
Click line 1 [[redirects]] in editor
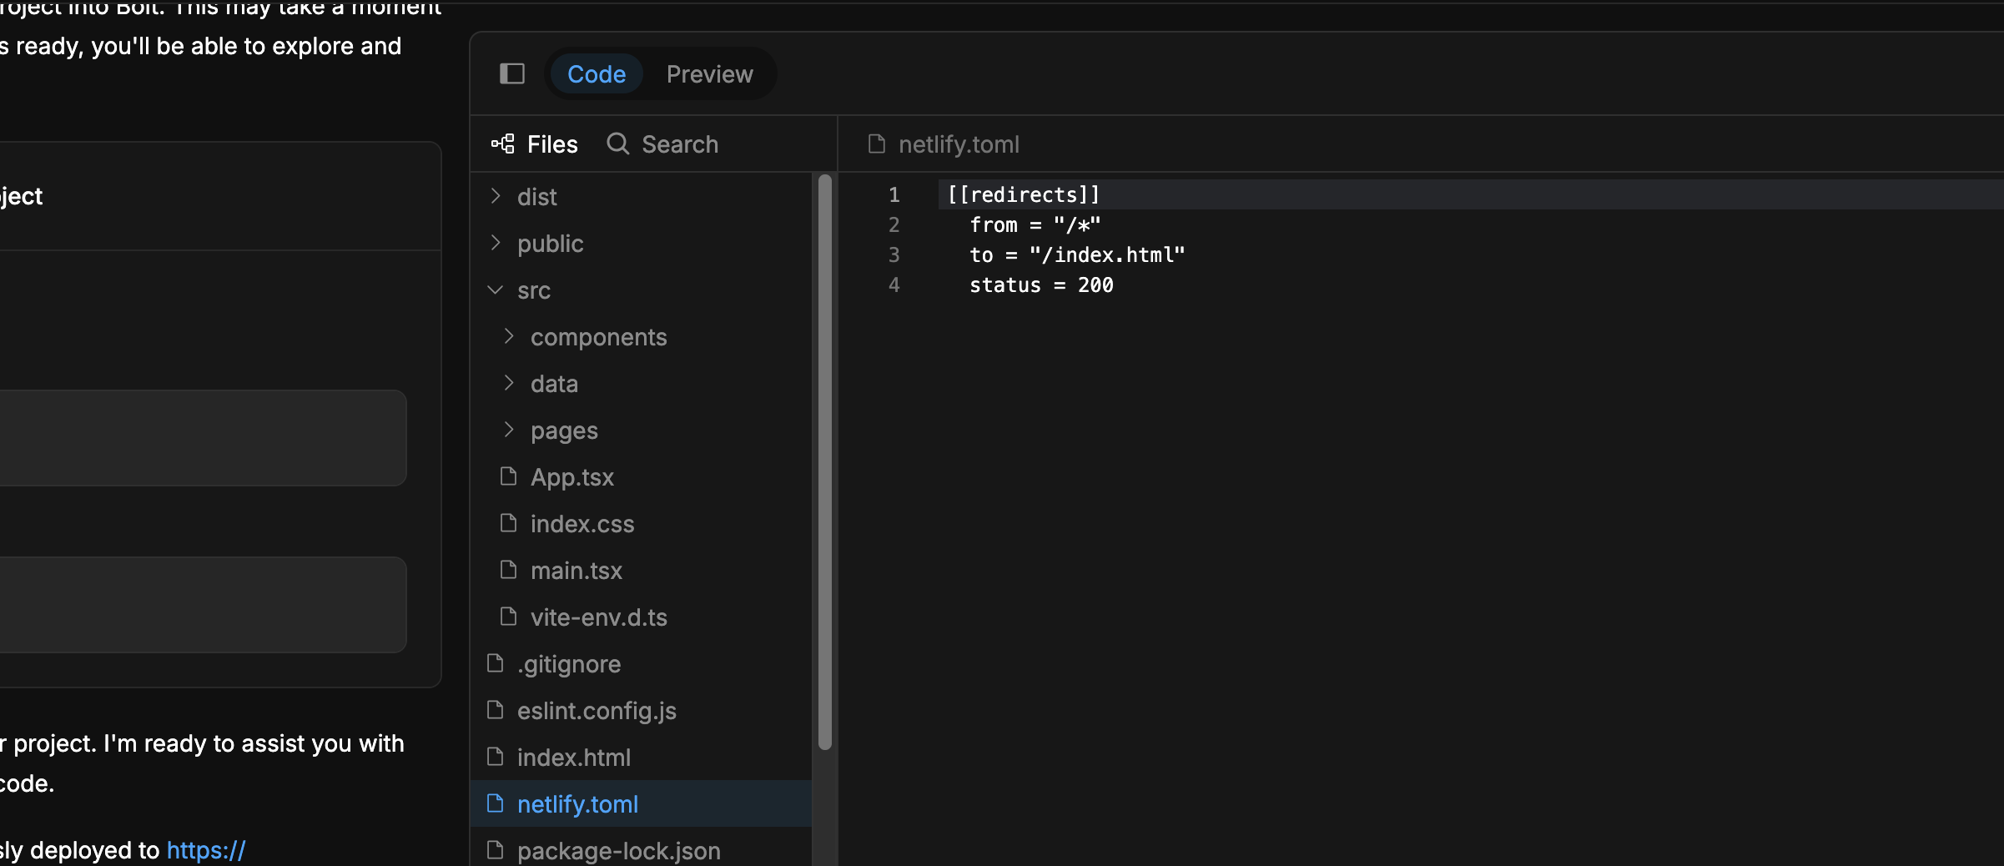[1024, 194]
